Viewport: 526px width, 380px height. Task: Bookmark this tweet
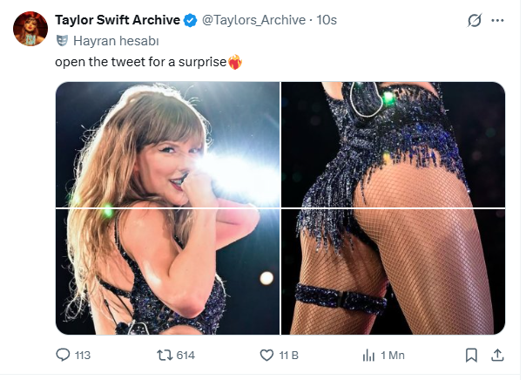tap(471, 355)
